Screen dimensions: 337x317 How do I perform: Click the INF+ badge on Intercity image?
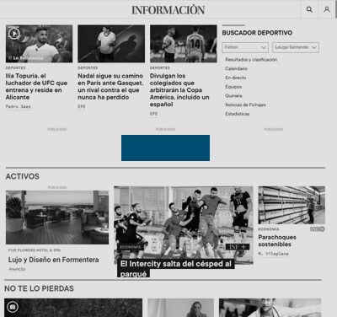(238, 247)
